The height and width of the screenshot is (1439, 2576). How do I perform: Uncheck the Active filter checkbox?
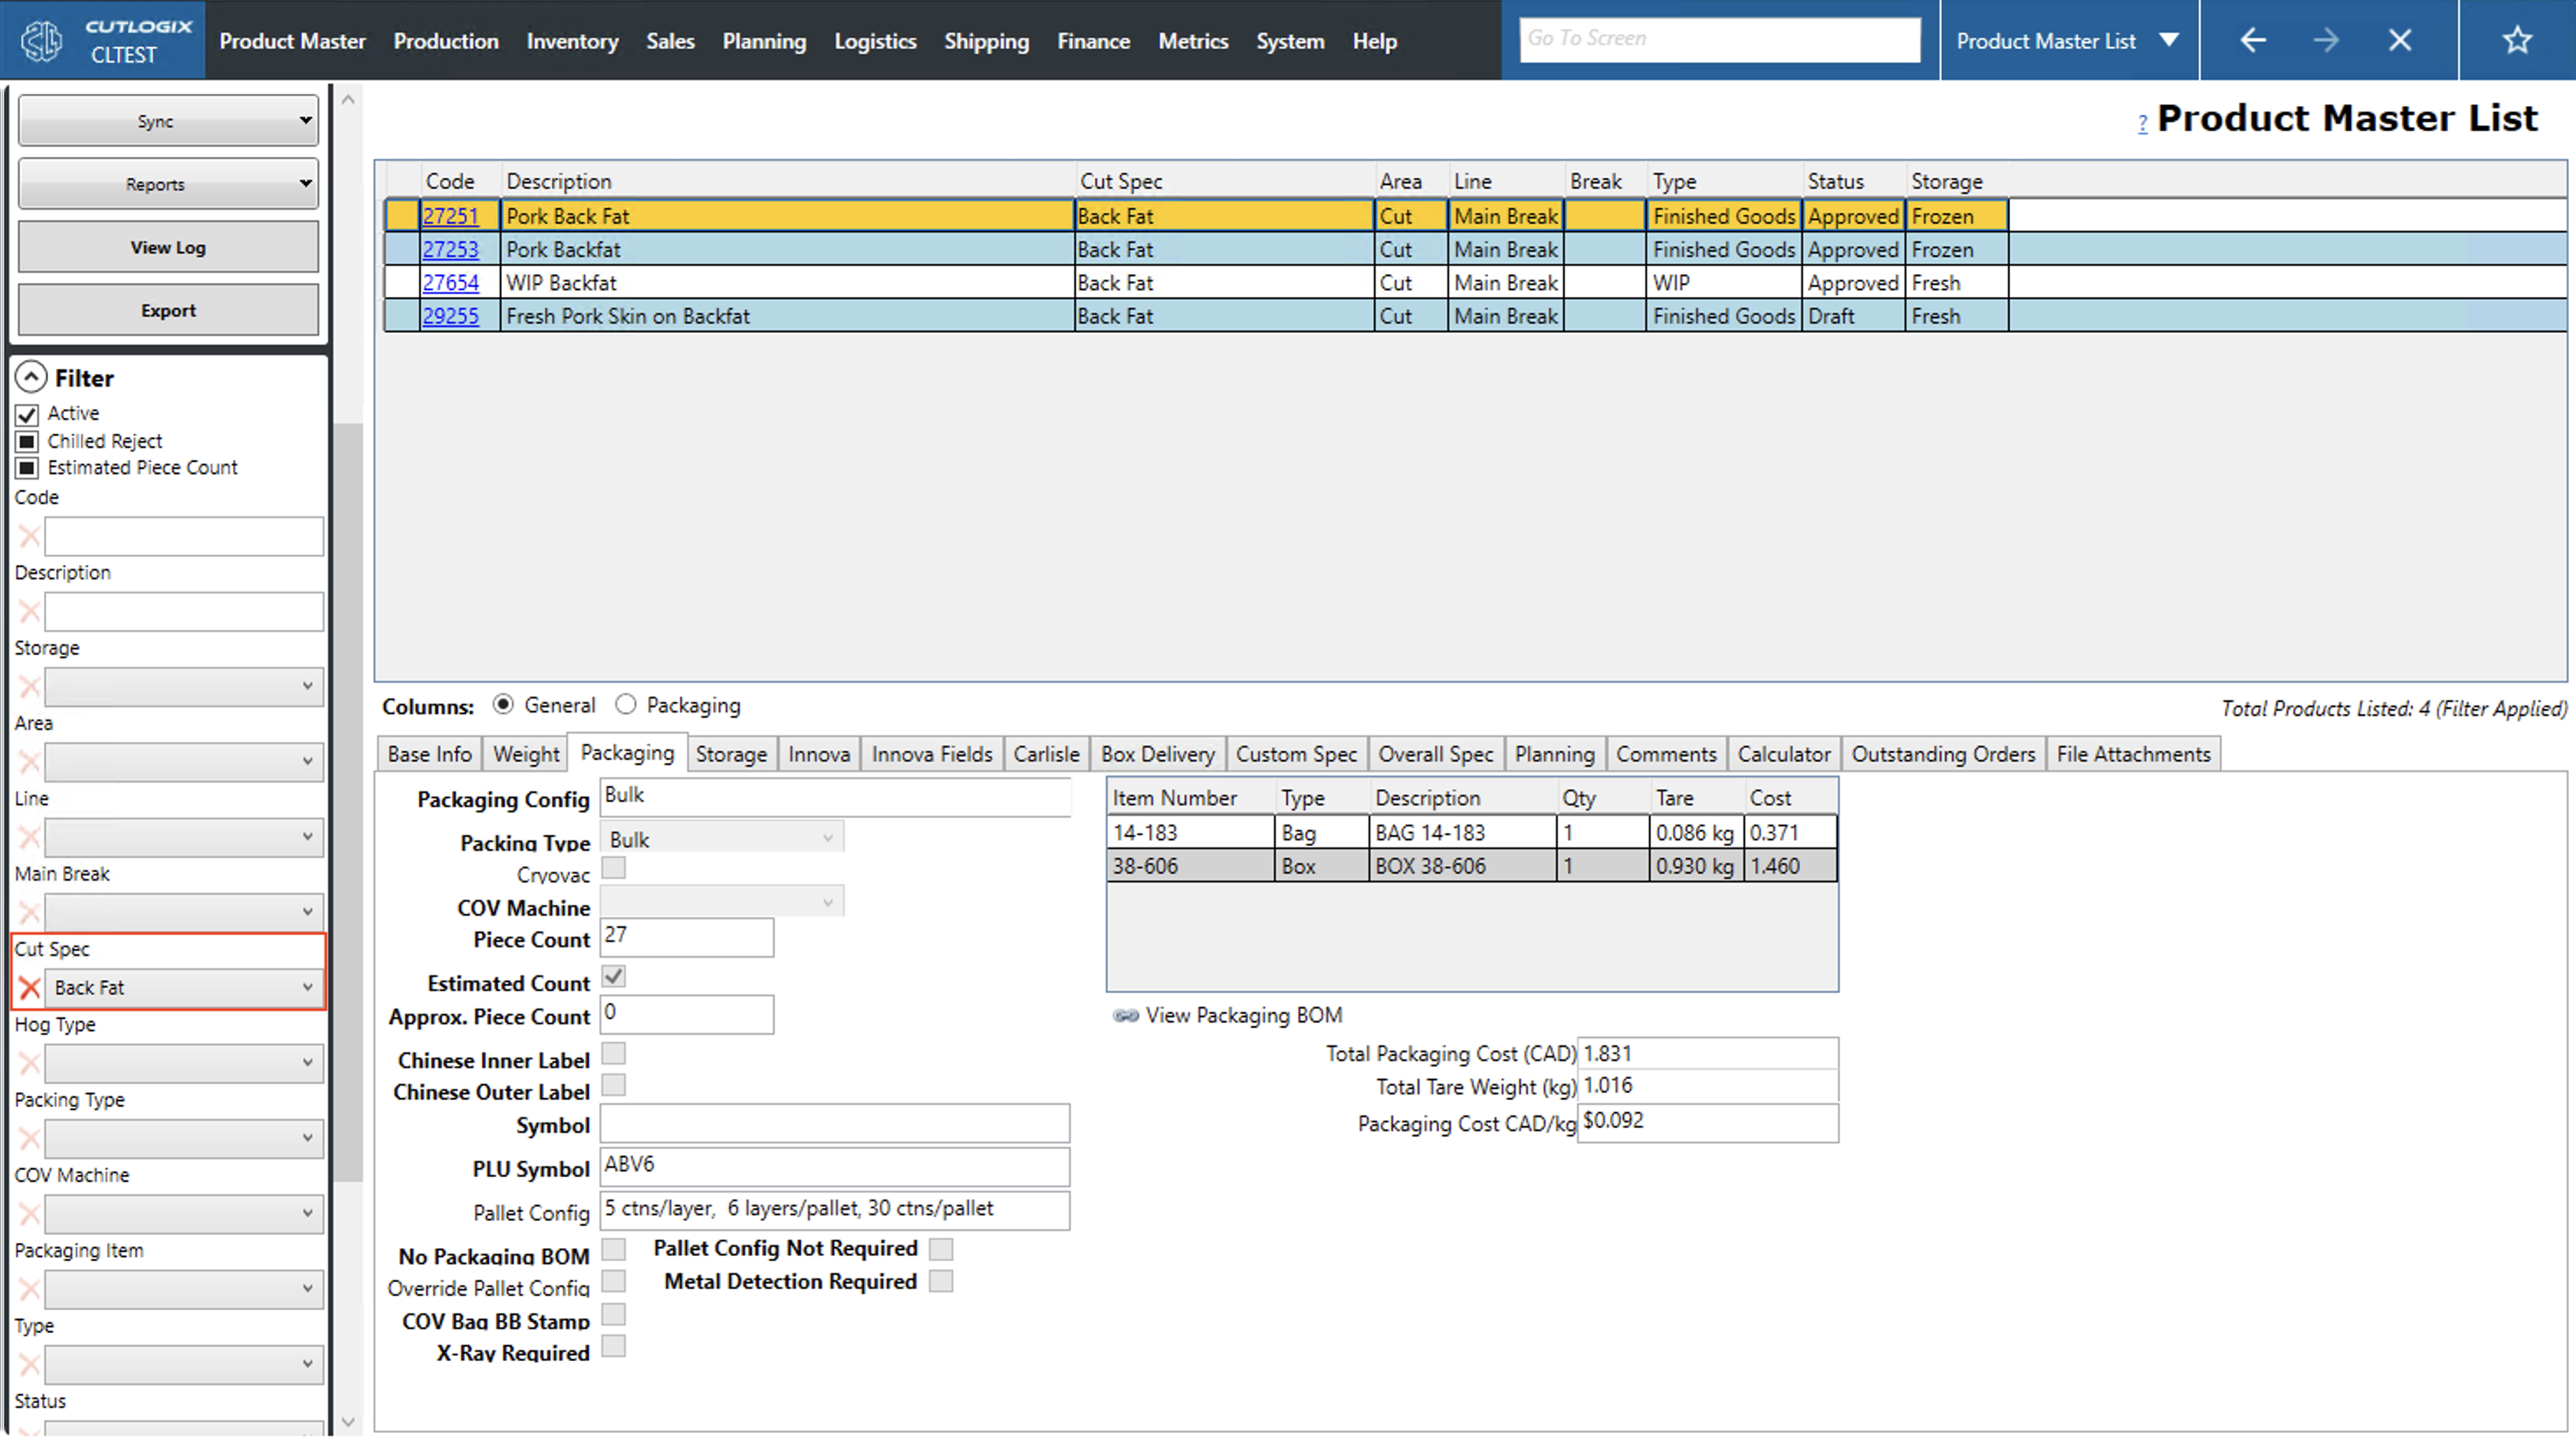(x=27, y=414)
